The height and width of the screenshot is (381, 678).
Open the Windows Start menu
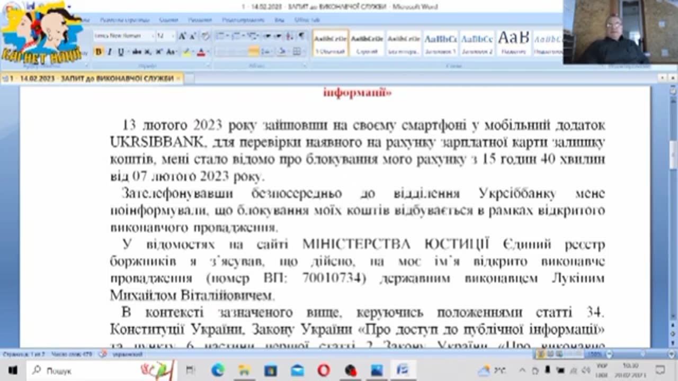coord(13,370)
